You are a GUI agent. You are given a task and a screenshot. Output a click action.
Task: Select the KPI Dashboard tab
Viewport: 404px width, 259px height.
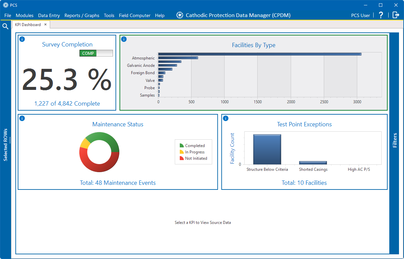[28, 24]
